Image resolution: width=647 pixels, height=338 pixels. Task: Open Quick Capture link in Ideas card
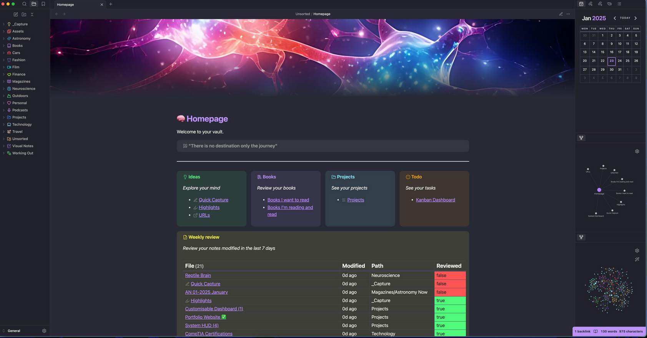click(213, 200)
